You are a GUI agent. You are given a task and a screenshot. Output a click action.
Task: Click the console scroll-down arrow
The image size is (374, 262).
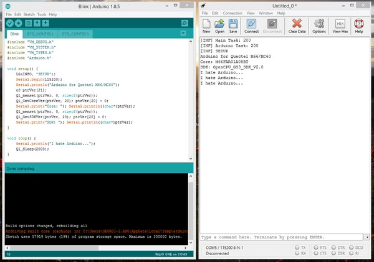point(191,243)
